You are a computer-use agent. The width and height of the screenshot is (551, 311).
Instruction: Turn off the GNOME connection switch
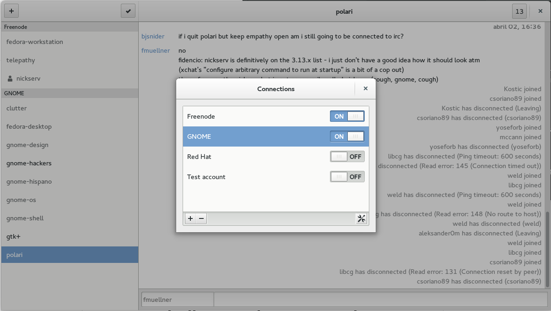point(347,136)
